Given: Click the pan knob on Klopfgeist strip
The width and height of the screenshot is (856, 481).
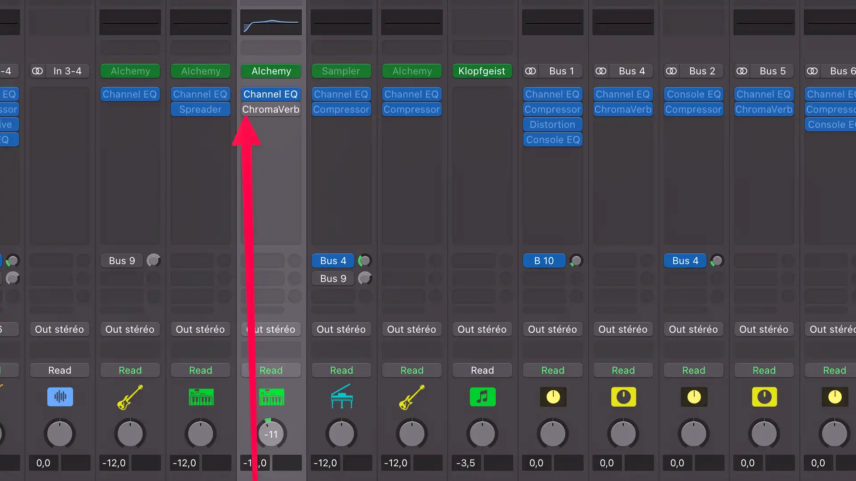Looking at the screenshot, I should pyautogui.click(x=482, y=433).
